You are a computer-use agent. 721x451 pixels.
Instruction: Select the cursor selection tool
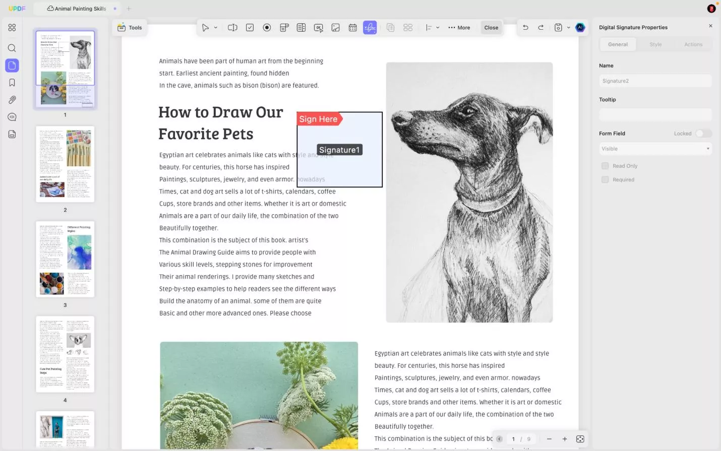[x=205, y=28]
